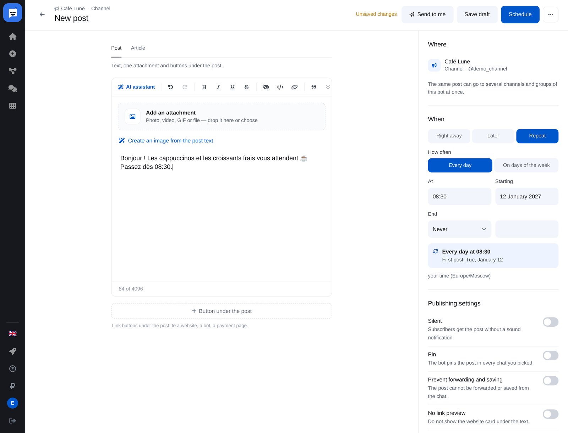Apply strikethrough formatting
Image resolution: width=568 pixels, height=433 pixels.
pyautogui.click(x=247, y=87)
